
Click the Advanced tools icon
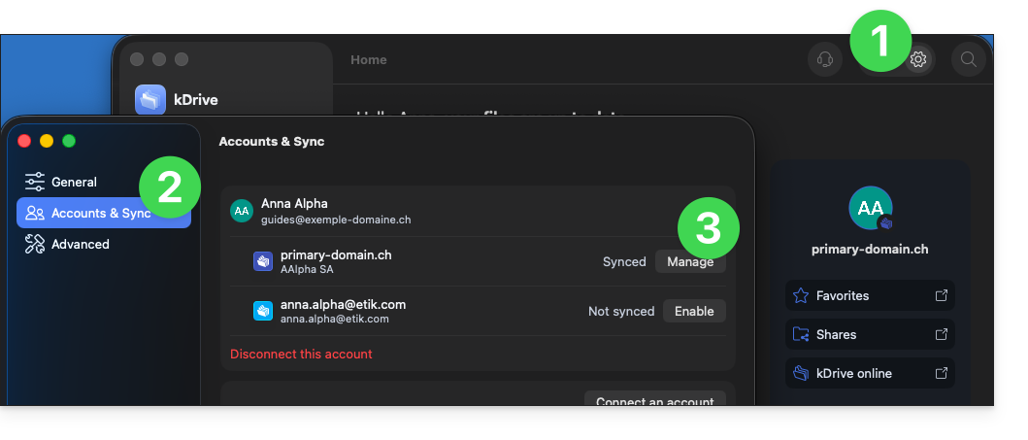click(35, 244)
